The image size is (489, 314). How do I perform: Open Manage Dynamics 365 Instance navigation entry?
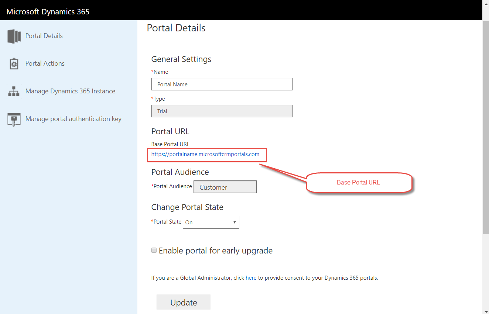70,91
